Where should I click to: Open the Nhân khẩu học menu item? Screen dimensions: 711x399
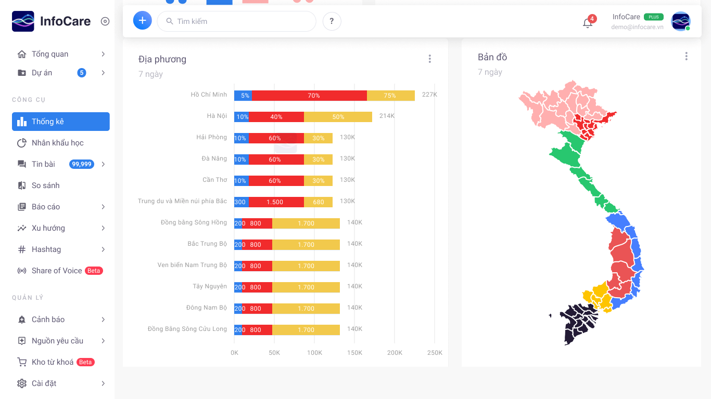57,143
